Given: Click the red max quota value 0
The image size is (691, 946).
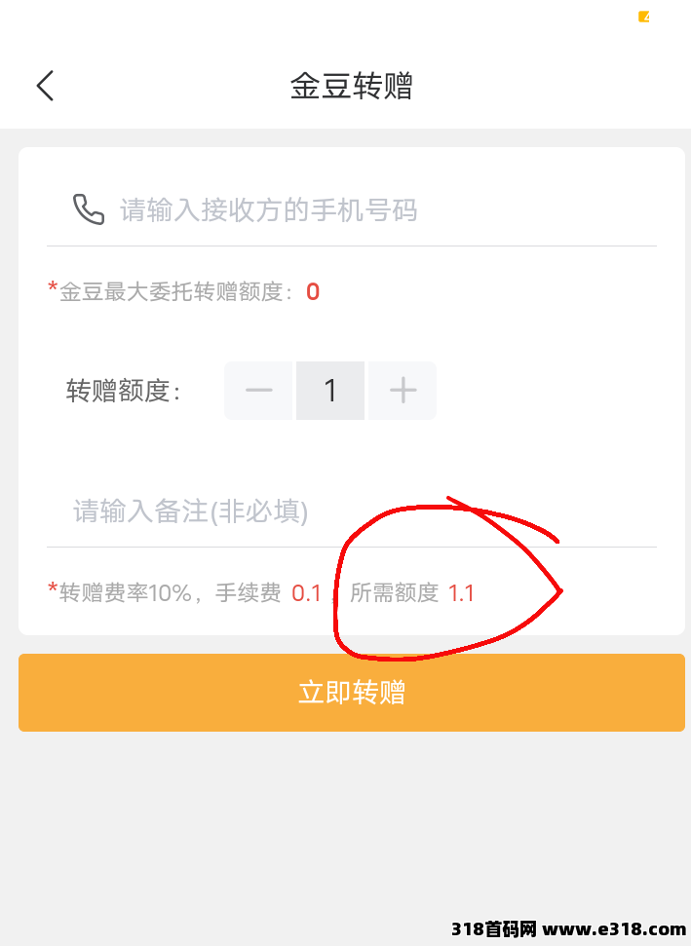Looking at the screenshot, I should pyautogui.click(x=313, y=292).
